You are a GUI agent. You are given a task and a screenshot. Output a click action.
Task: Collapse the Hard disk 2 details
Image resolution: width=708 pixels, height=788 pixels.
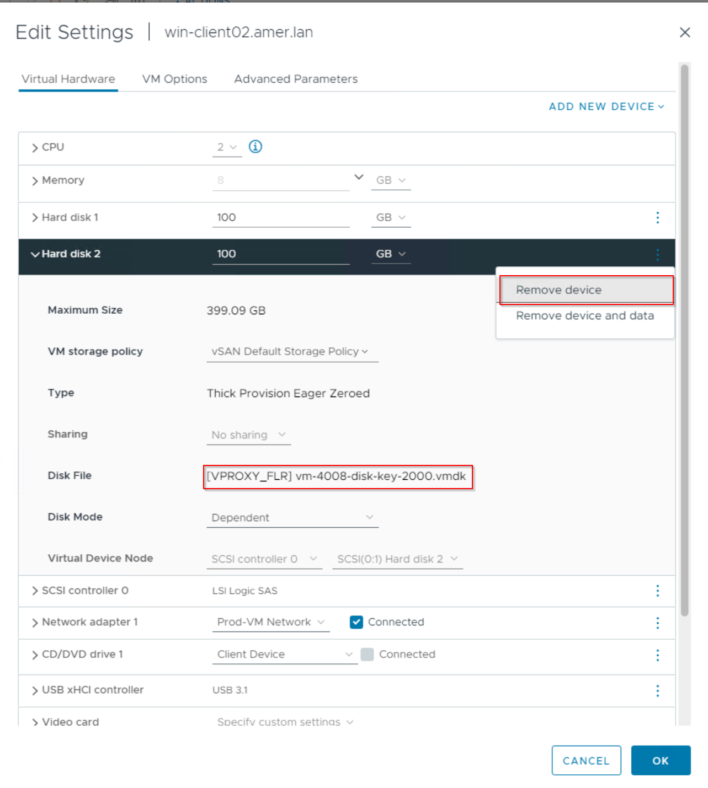(35, 254)
